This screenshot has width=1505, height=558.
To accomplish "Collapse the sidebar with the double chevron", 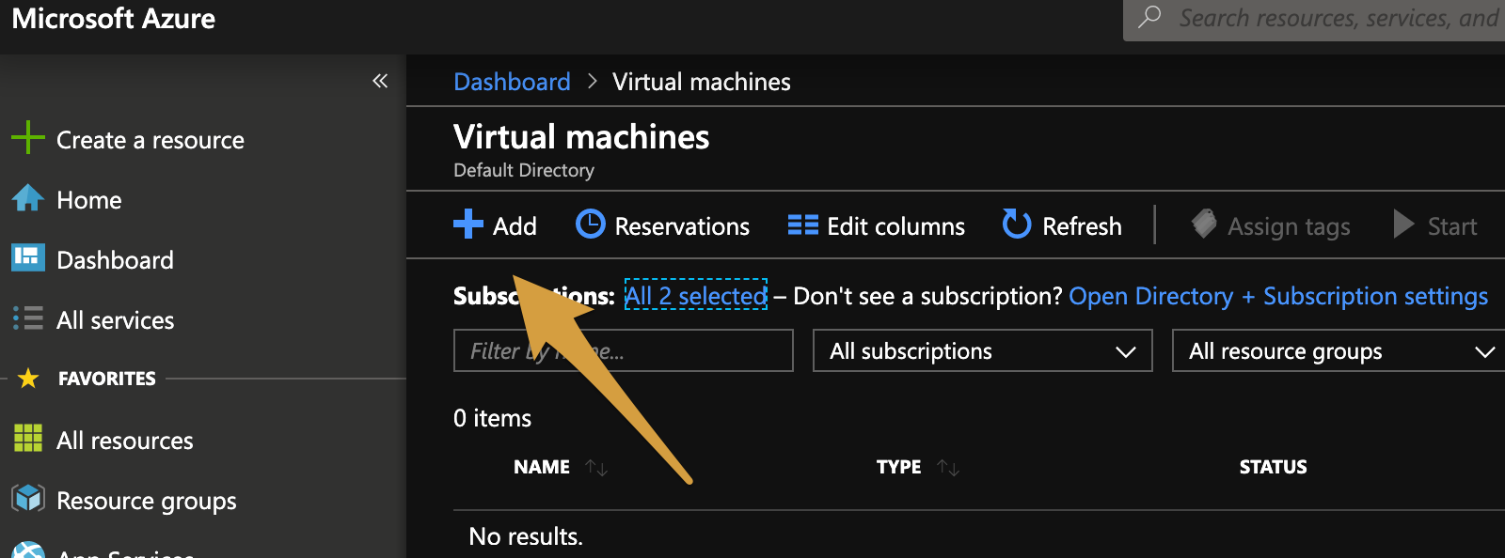I will (380, 81).
